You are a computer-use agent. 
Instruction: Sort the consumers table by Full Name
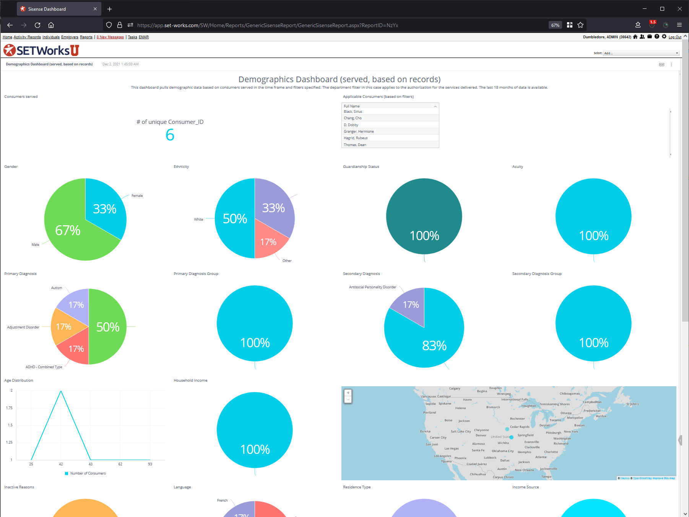(390, 106)
